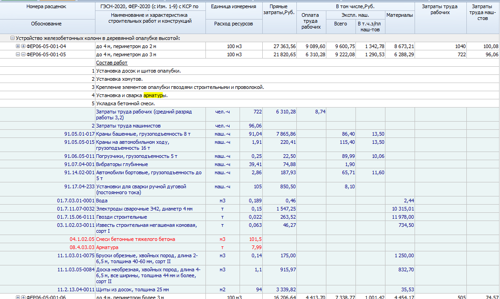Select 'до 4 м, периметром до 3 м'
The width and height of the screenshot is (500, 299).
[126, 54]
